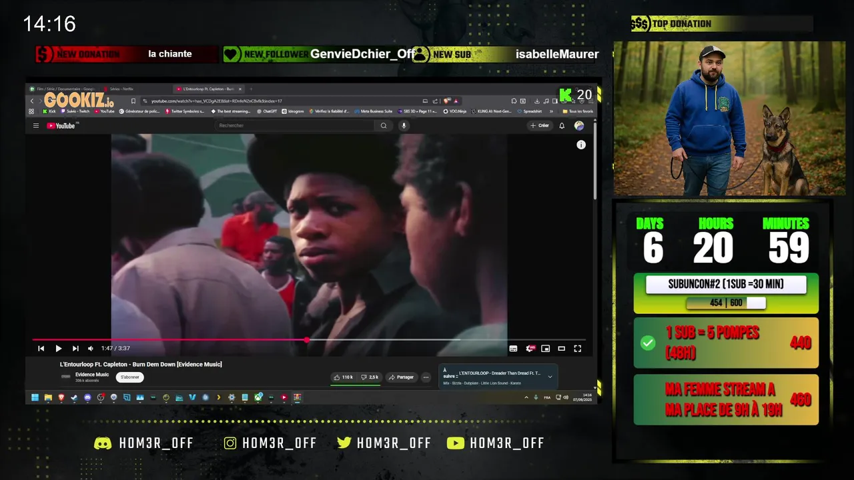
Task: Click the Créer button
Action: [x=540, y=125]
